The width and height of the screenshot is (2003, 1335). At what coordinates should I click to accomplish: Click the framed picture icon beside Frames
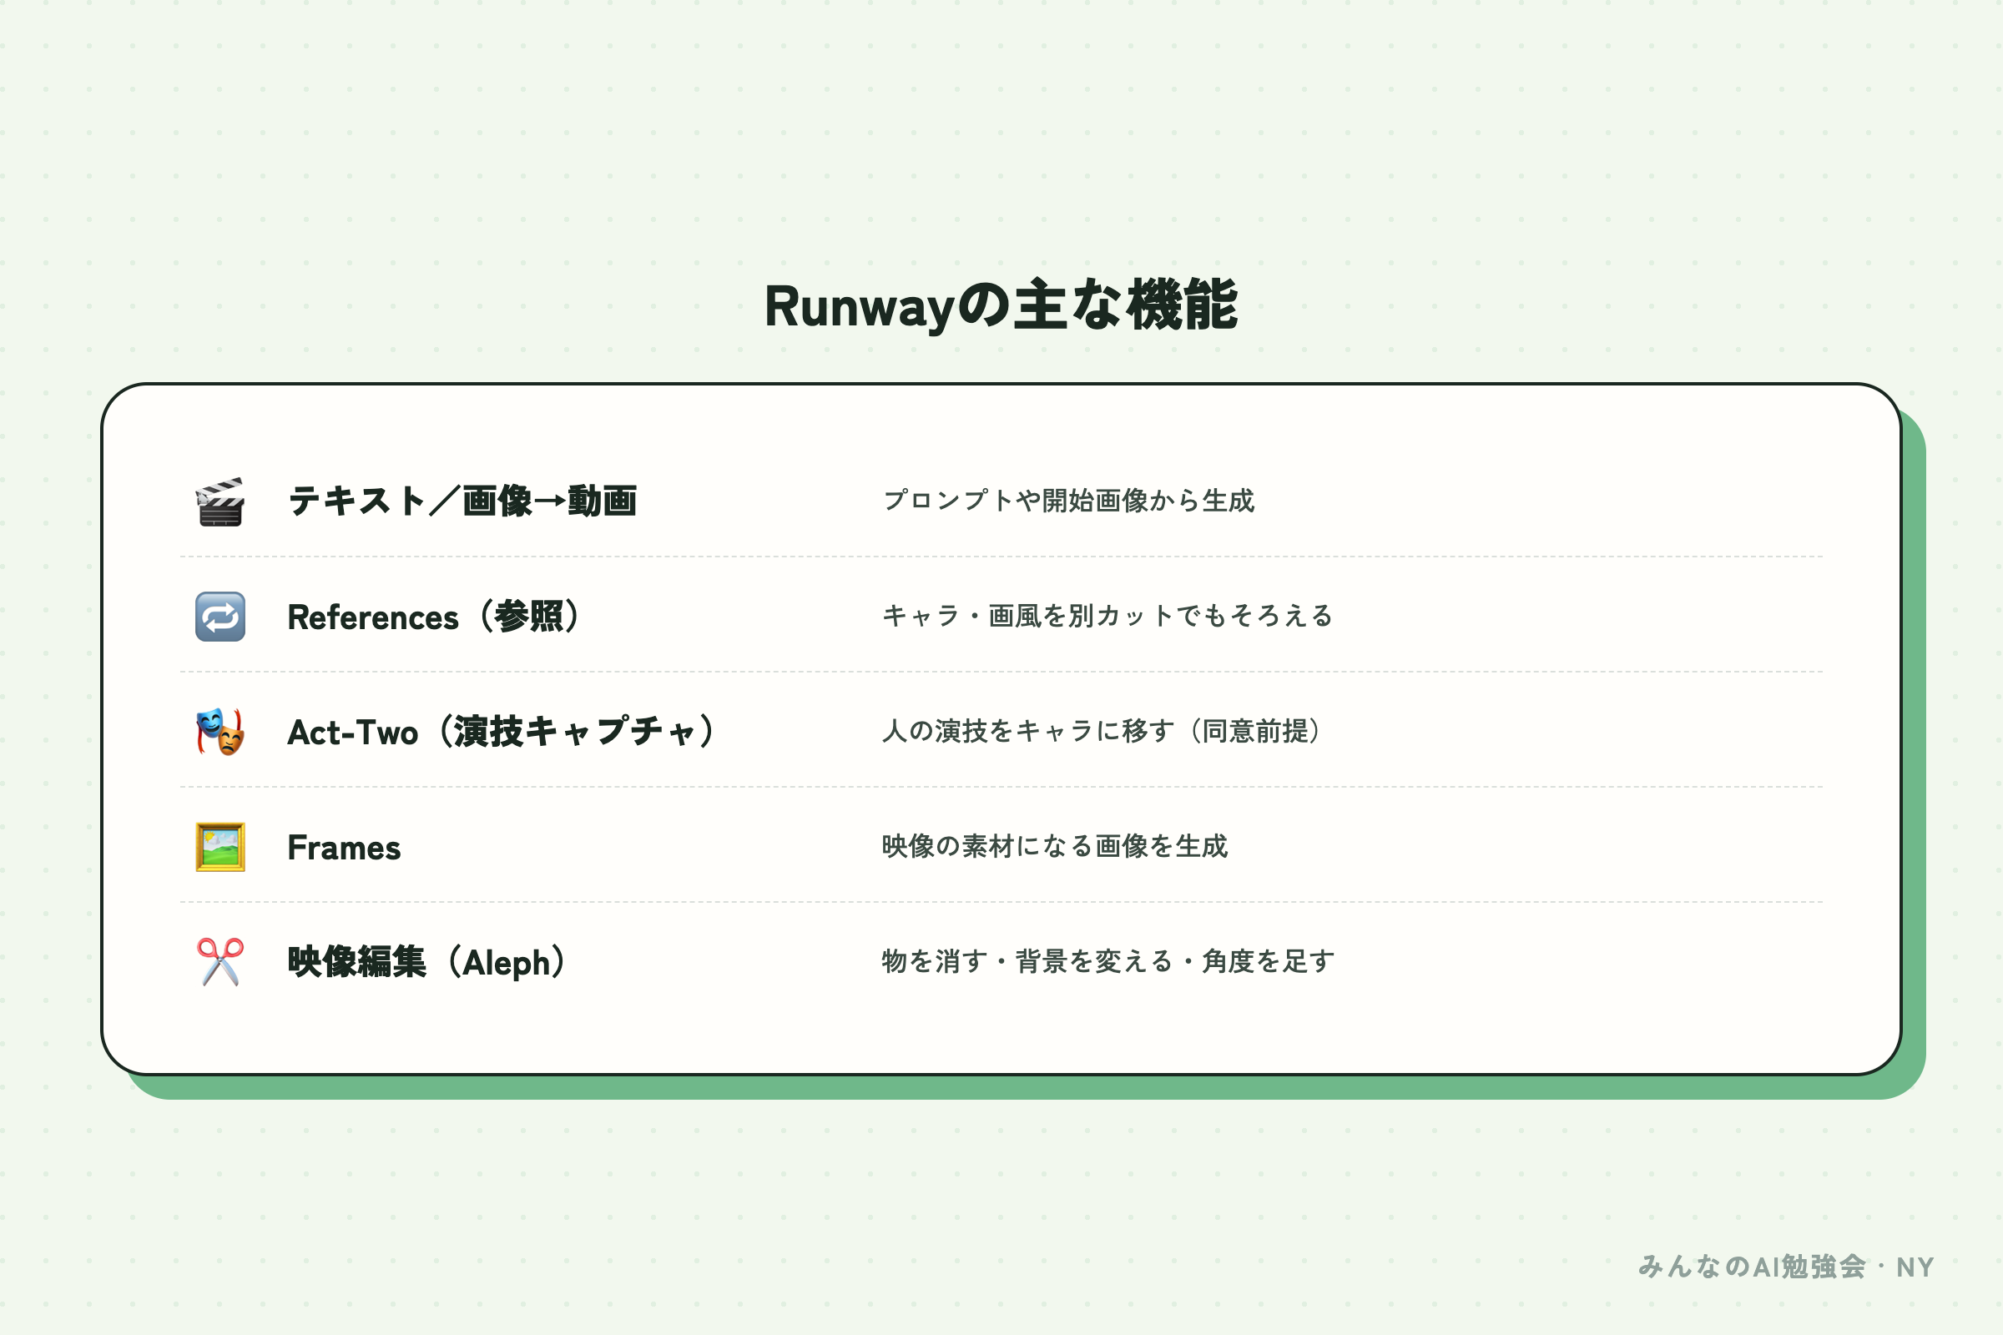(220, 847)
